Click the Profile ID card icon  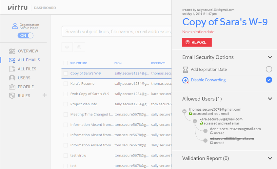tap(12, 87)
